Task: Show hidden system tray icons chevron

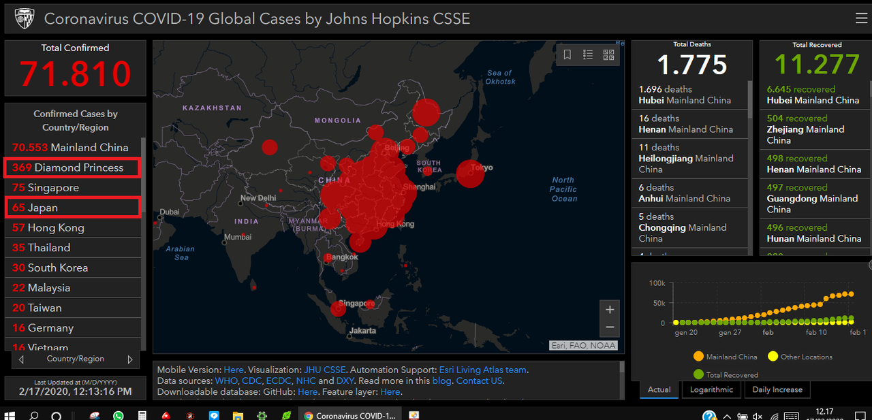Action: click(727, 416)
